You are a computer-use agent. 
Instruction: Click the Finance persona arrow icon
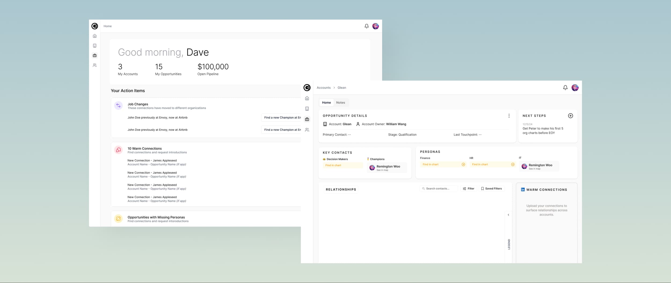coord(463,164)
